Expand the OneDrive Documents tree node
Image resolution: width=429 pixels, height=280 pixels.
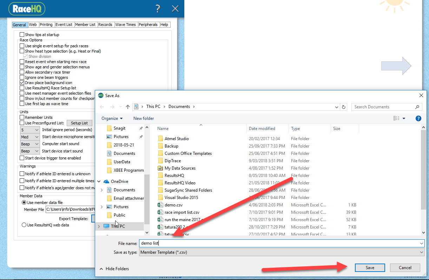tap(102, 190)
